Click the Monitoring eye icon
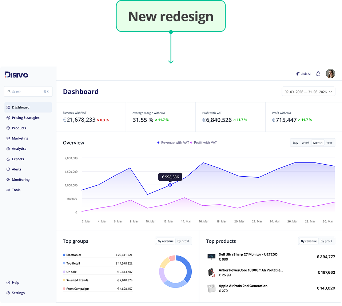342x306 pixels. pos(8,180)
